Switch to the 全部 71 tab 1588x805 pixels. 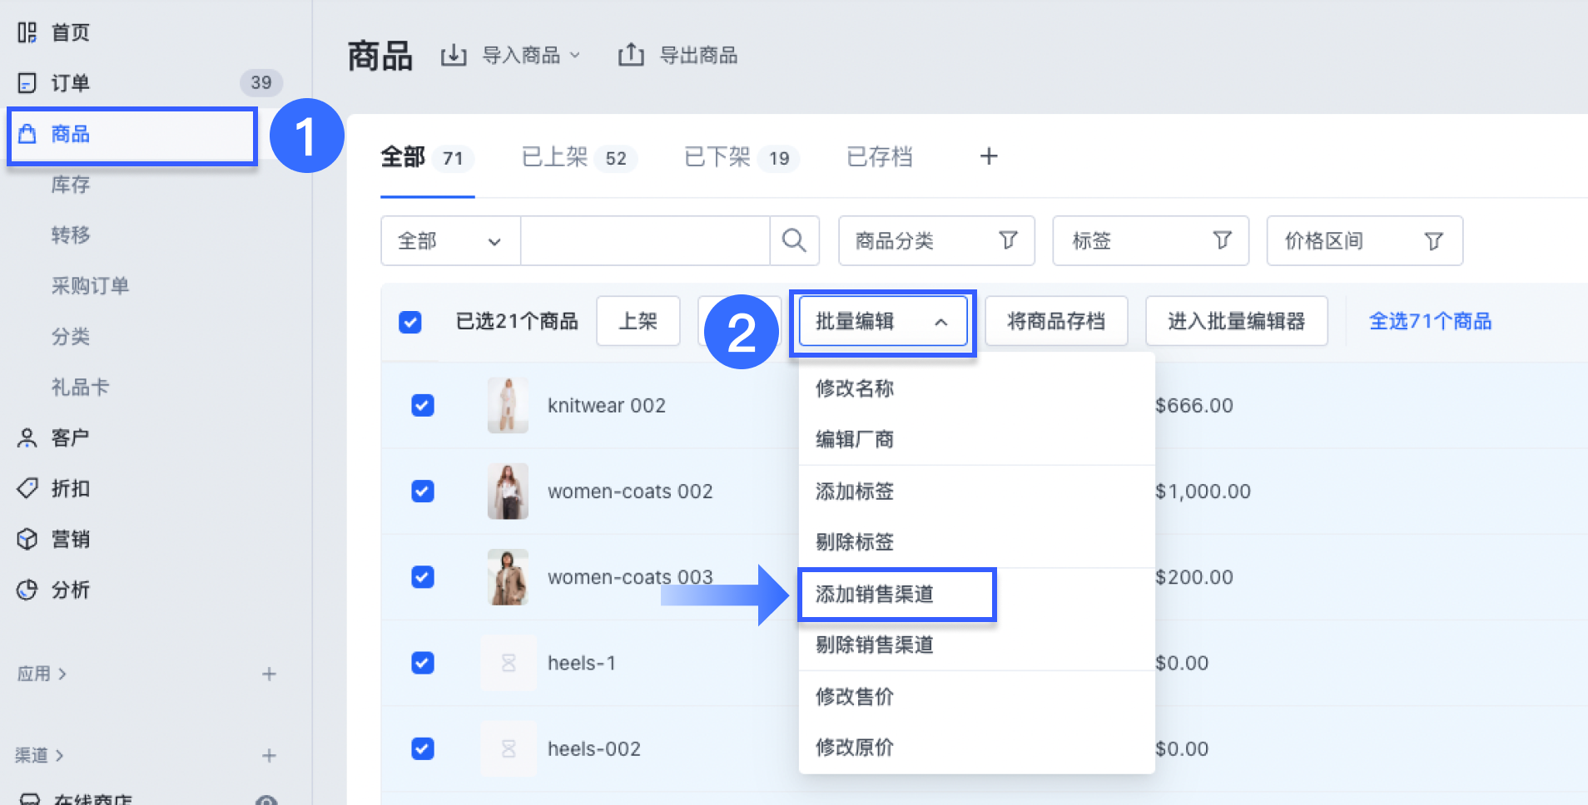click(428, 157)
